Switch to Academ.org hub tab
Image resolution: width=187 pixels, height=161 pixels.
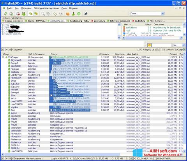(x=78, y=21)
